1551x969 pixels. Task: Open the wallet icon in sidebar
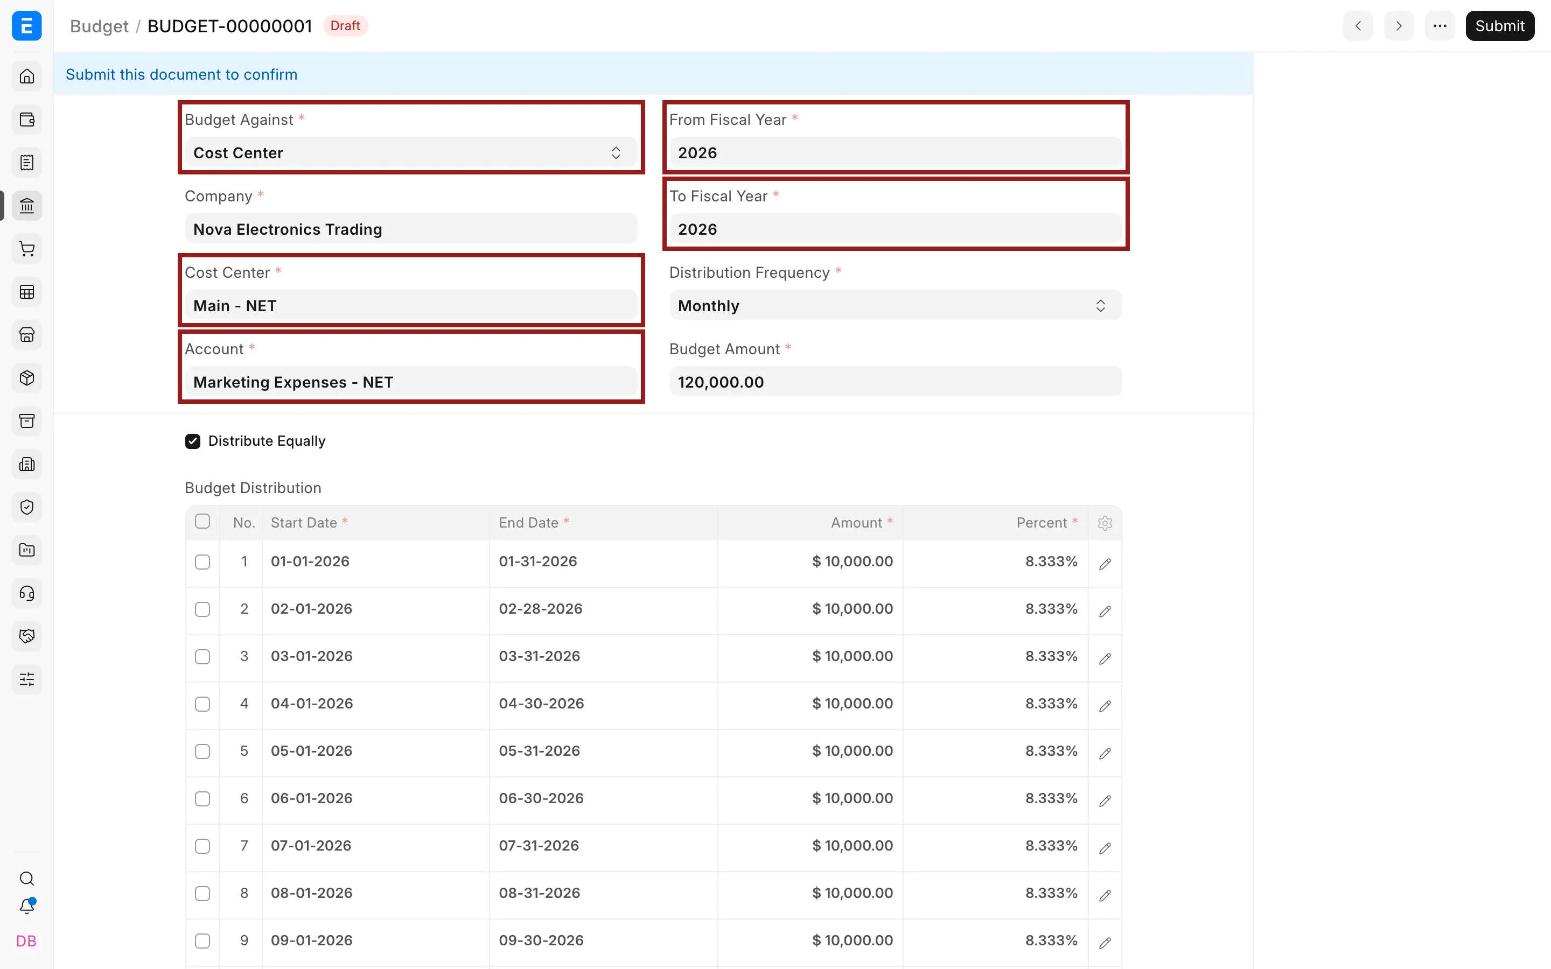pyautogui.click(x=27, y=119)
